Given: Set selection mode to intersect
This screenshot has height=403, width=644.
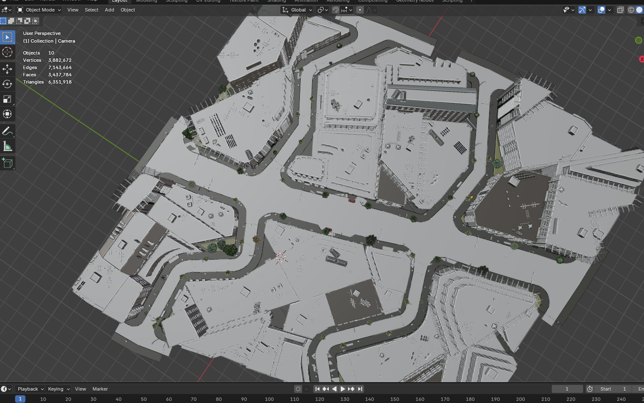Looking at the screenshot, I should tap(36, 20).
